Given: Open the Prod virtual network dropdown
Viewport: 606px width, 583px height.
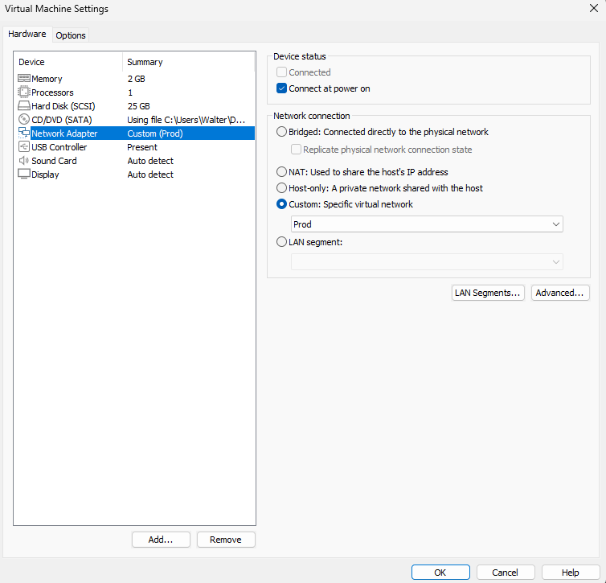Looking at the screenshot, I should pyautogui.click(x=427, y=224).
